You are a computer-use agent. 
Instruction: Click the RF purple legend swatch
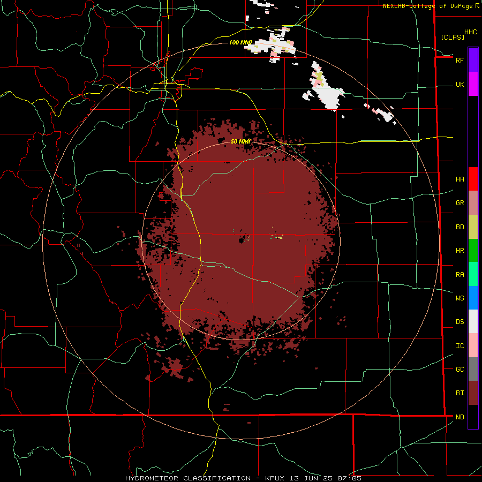point(473,60)
